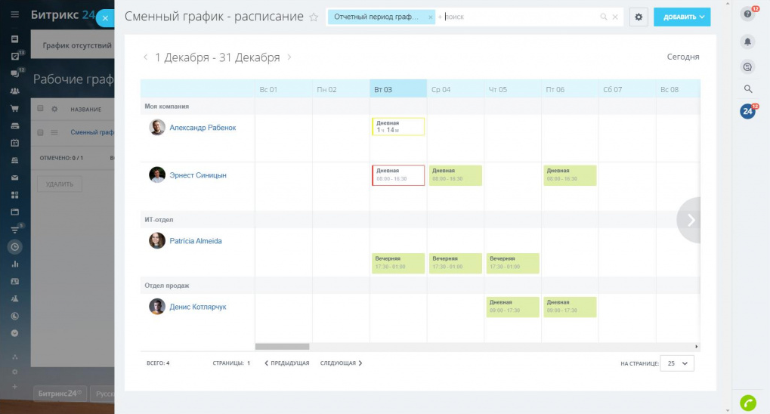
Task: Select the Ср 04 day column header
Action: [455, 89]
